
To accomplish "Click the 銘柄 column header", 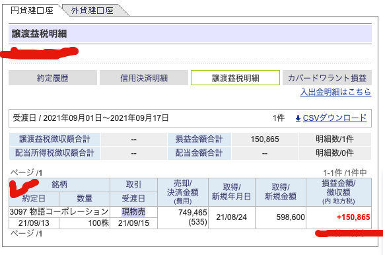I will [x=59, y=185].
